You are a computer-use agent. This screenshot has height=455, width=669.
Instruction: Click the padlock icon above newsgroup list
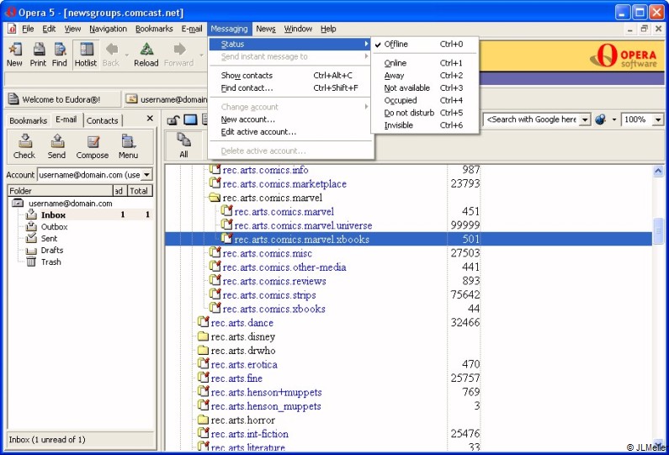[173, 119]
